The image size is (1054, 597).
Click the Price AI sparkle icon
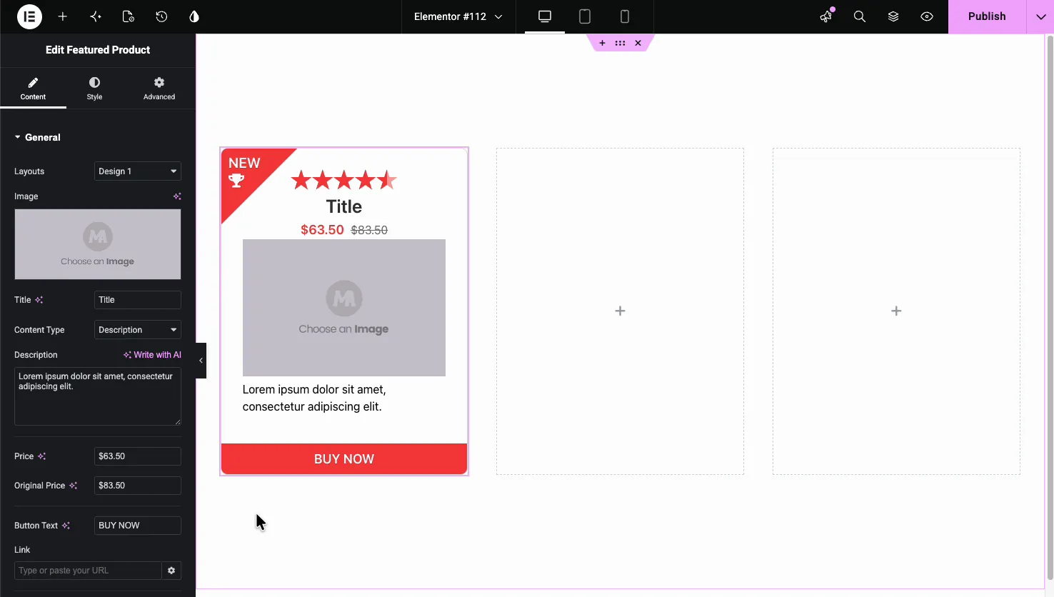[x=42, y=456]
